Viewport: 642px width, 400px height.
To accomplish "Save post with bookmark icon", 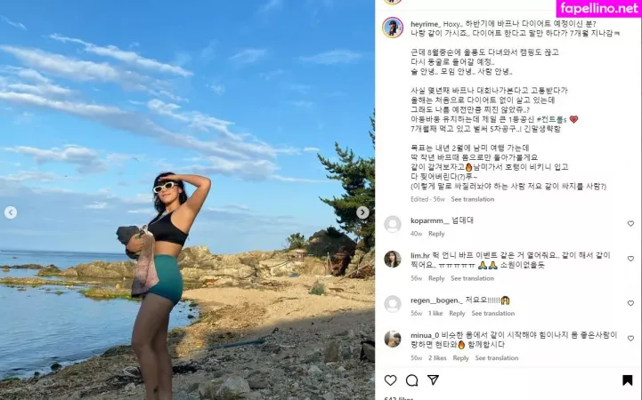I will [x=627, y=380].
